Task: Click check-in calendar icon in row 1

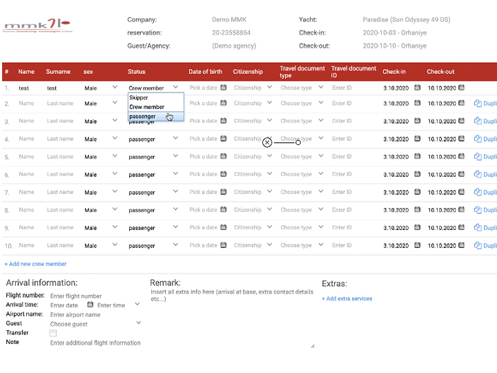Action: pos(417,88)
